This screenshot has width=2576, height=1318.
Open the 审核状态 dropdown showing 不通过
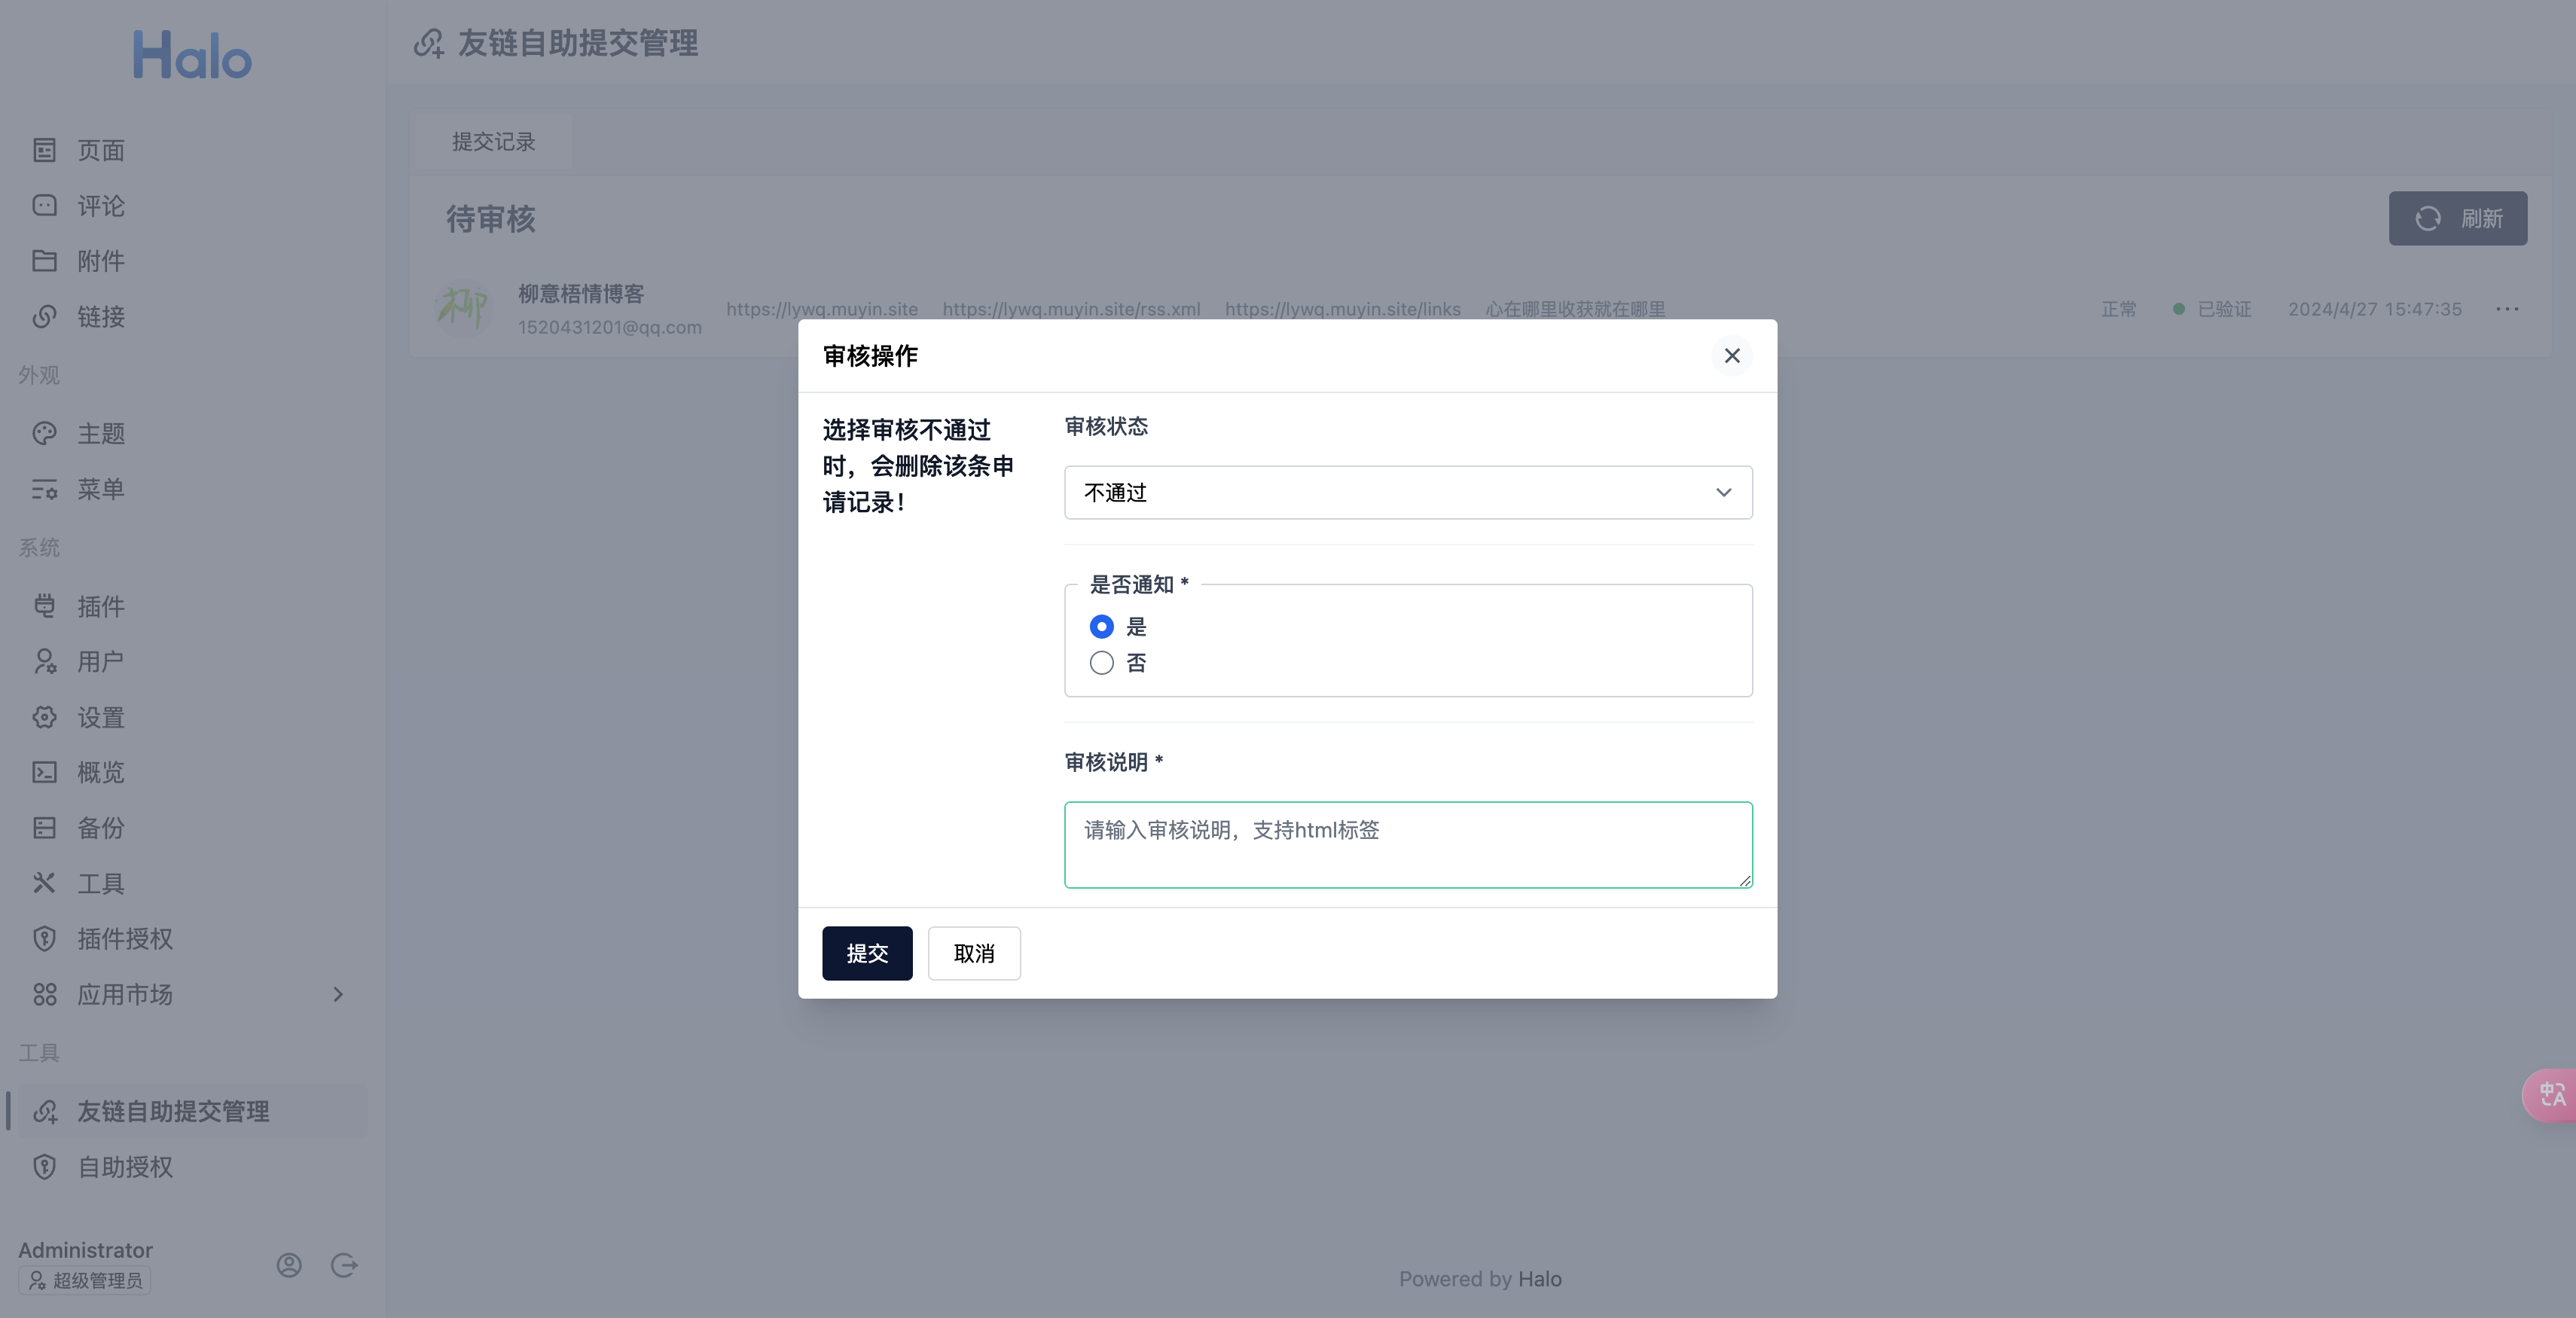1408,492
